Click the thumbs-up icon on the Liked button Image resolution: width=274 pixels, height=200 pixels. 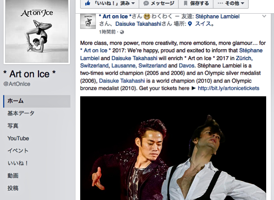[x=88, y=3]
